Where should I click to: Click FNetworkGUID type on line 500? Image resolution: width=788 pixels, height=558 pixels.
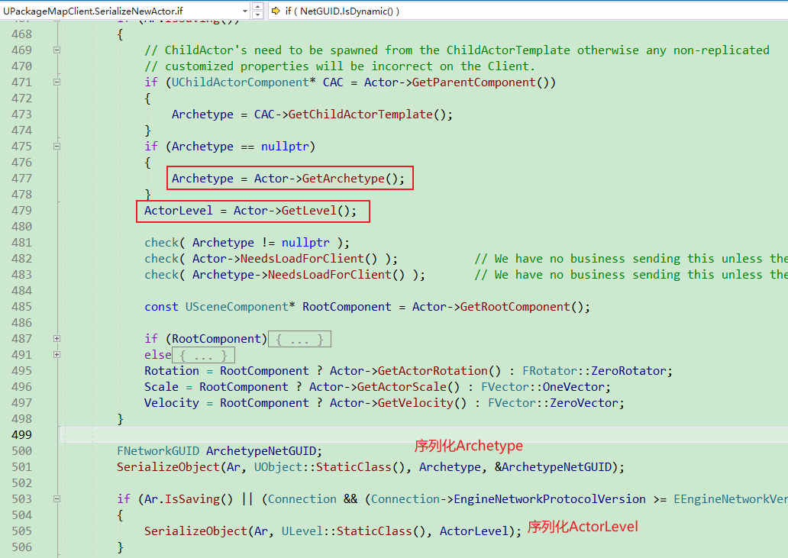[x=158, y=451]
